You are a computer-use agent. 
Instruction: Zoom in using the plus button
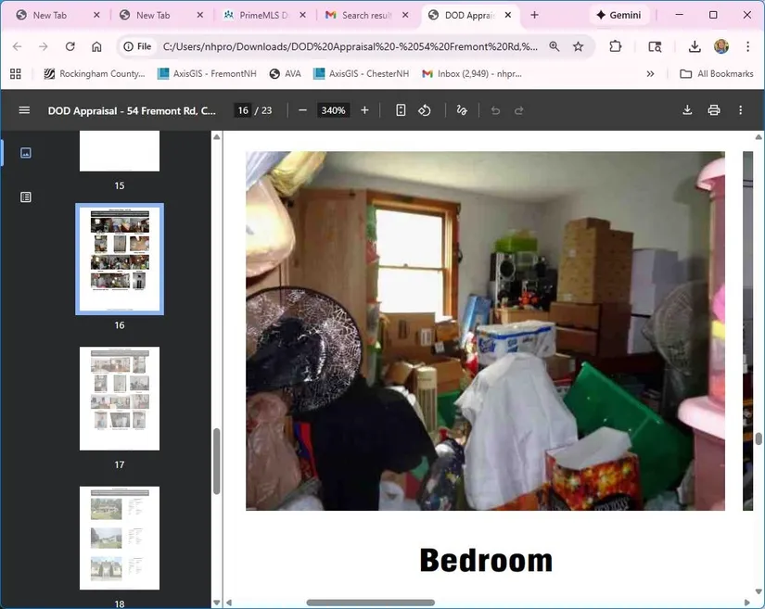[364, 110]
